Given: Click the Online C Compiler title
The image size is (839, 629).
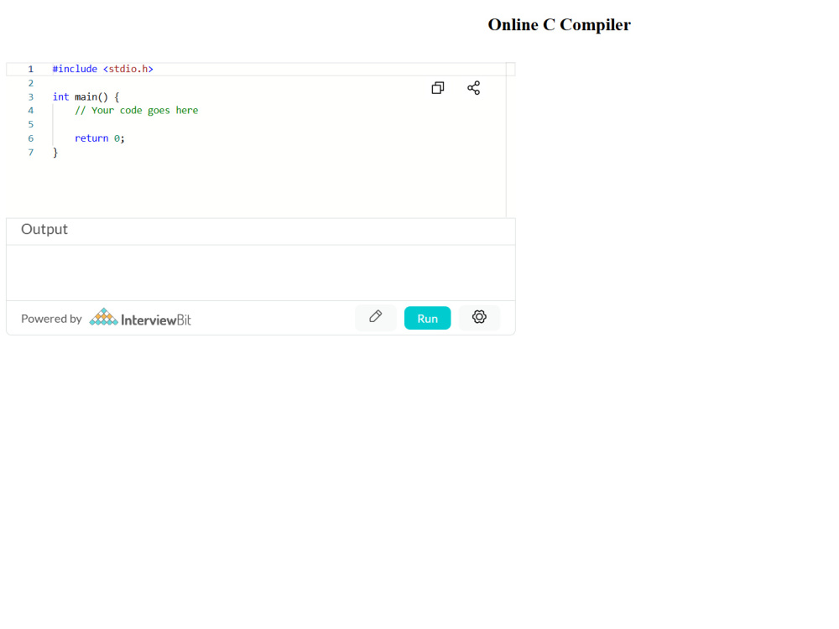Looking at the screenshot, I should point(559,24).
